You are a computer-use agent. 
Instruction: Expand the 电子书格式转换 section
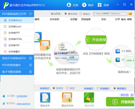[x=31, y=72]
